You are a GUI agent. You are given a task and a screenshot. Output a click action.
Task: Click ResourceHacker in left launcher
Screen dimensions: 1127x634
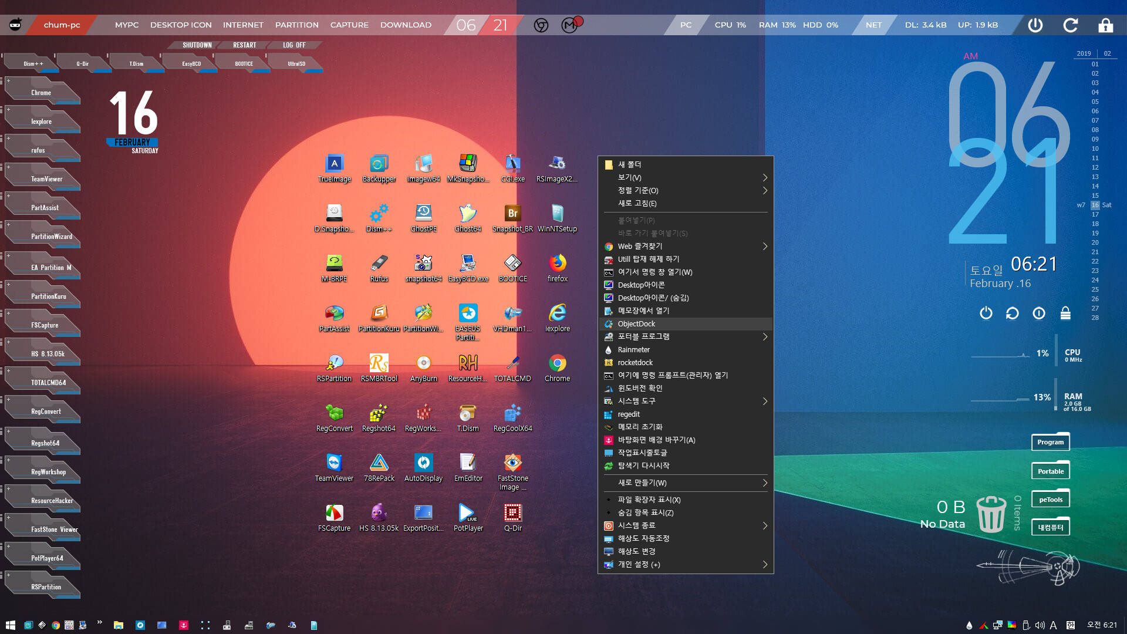click(x=44, y=500)
